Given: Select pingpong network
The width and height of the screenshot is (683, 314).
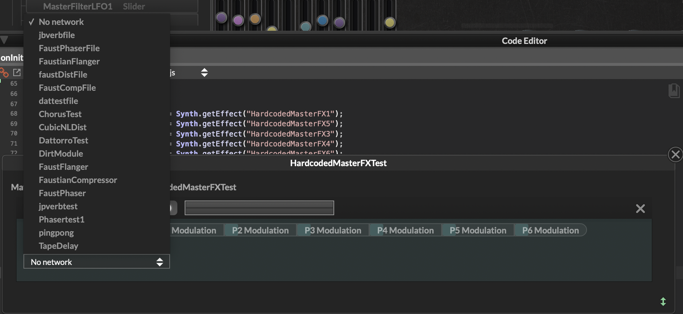Looking at the screenshot, I should [x=97, y=233].
